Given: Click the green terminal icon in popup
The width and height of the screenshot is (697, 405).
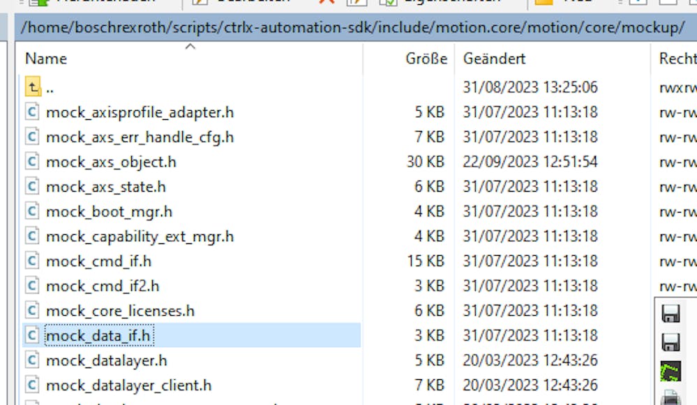Looking at the screenshot, I should (670, 371).
